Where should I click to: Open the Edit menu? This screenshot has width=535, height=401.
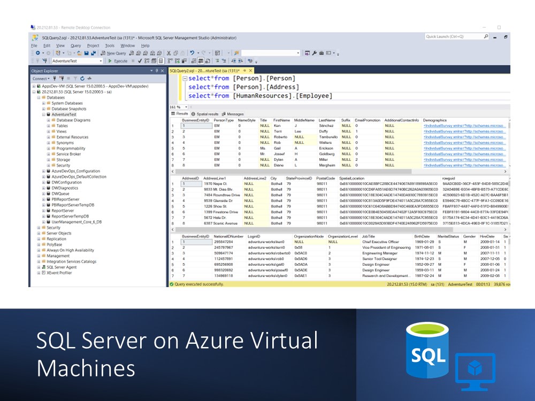pyautogui.click(x=47, y=45)
